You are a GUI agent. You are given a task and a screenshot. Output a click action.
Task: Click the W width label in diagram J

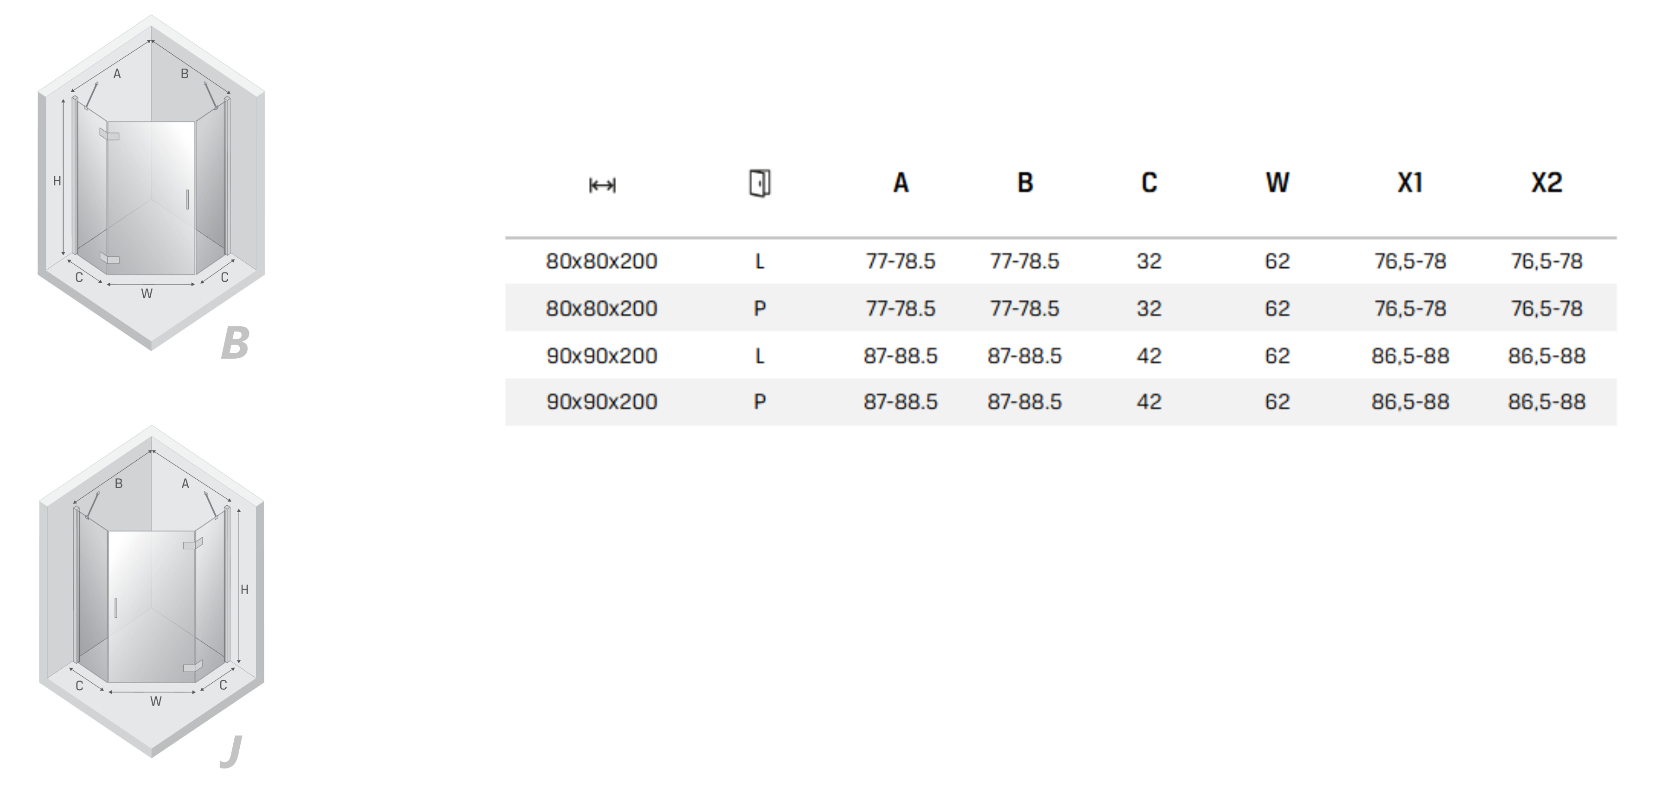155,702
